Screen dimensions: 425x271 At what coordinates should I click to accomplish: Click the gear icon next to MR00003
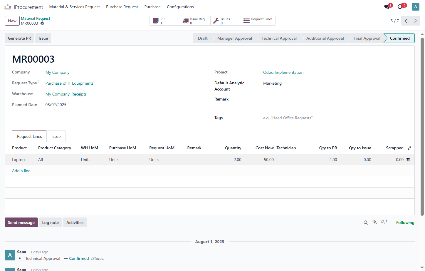(42, 23)
